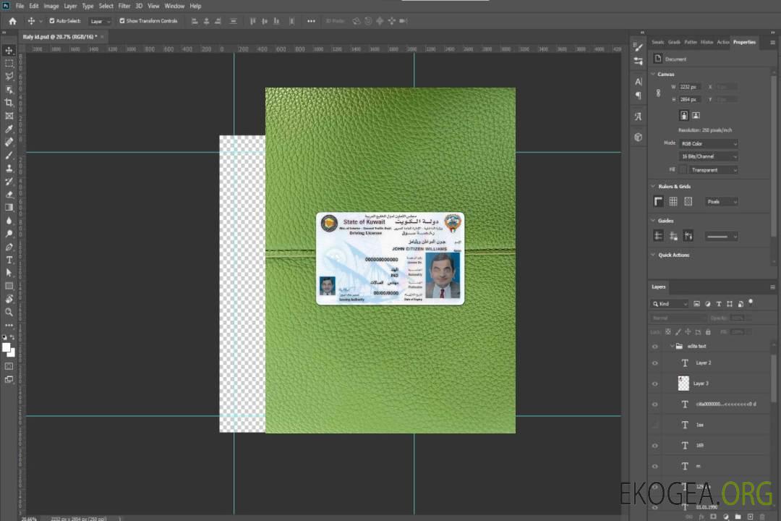
Task: Open the Auto-Select Layer dropdown
Action: [x=100, y=21]
